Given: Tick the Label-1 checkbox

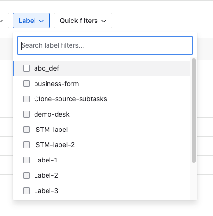Looking at the screenshot, I should click(26, 160).
